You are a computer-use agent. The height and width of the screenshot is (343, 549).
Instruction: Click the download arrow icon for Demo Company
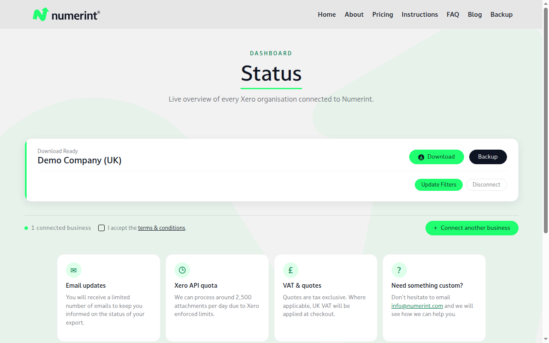pyautogui.click(x=421, y=157)
